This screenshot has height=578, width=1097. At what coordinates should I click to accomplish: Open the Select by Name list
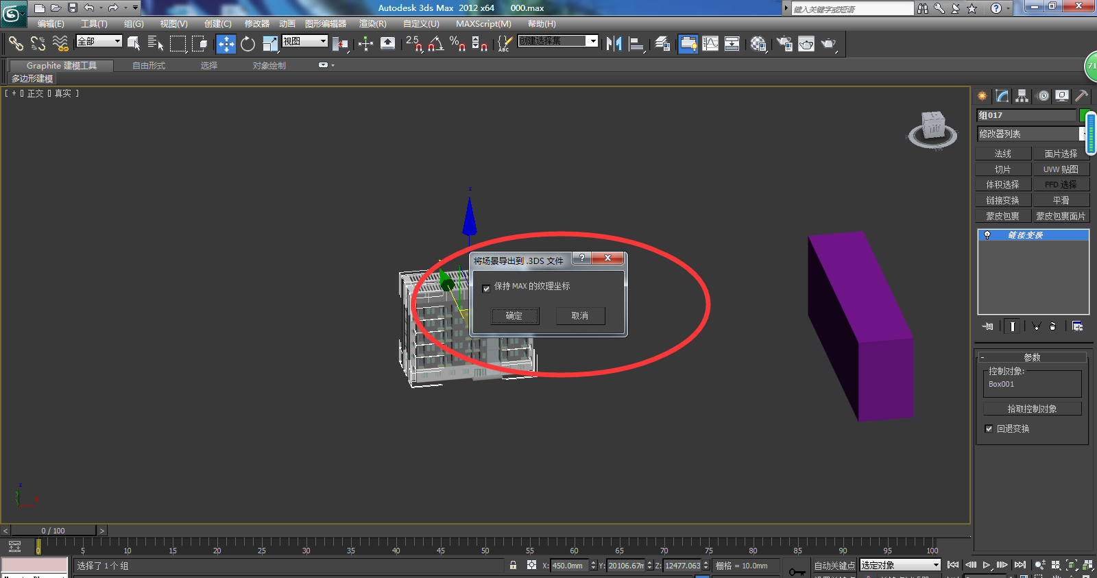[156, 44]
